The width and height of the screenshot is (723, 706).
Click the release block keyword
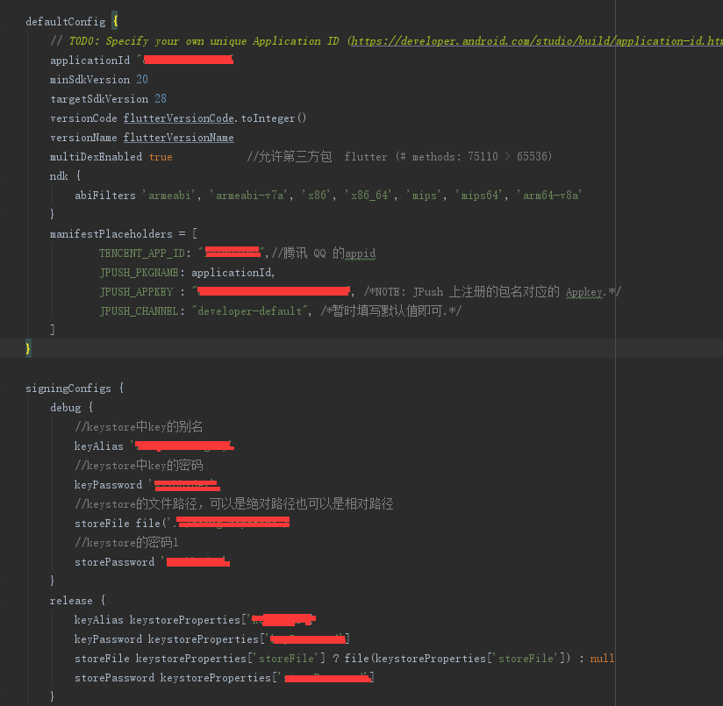[x=71, y=601]
